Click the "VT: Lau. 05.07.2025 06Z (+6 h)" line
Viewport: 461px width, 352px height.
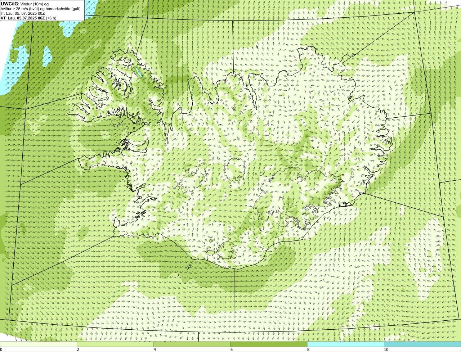coord(28,18)
